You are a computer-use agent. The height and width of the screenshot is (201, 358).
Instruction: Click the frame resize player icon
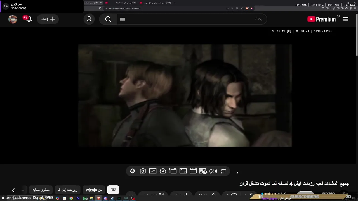point(183,171)
